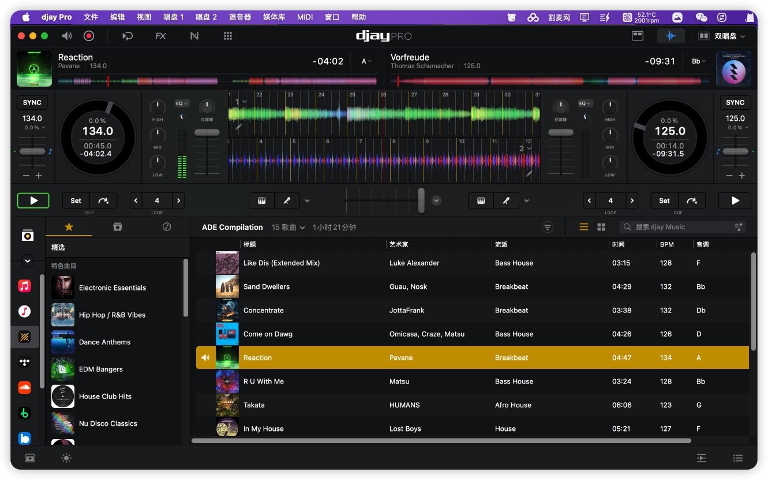768x480 pixels.
Task: Select the starred featured tab in library
Action: click(x=69, y=227)
